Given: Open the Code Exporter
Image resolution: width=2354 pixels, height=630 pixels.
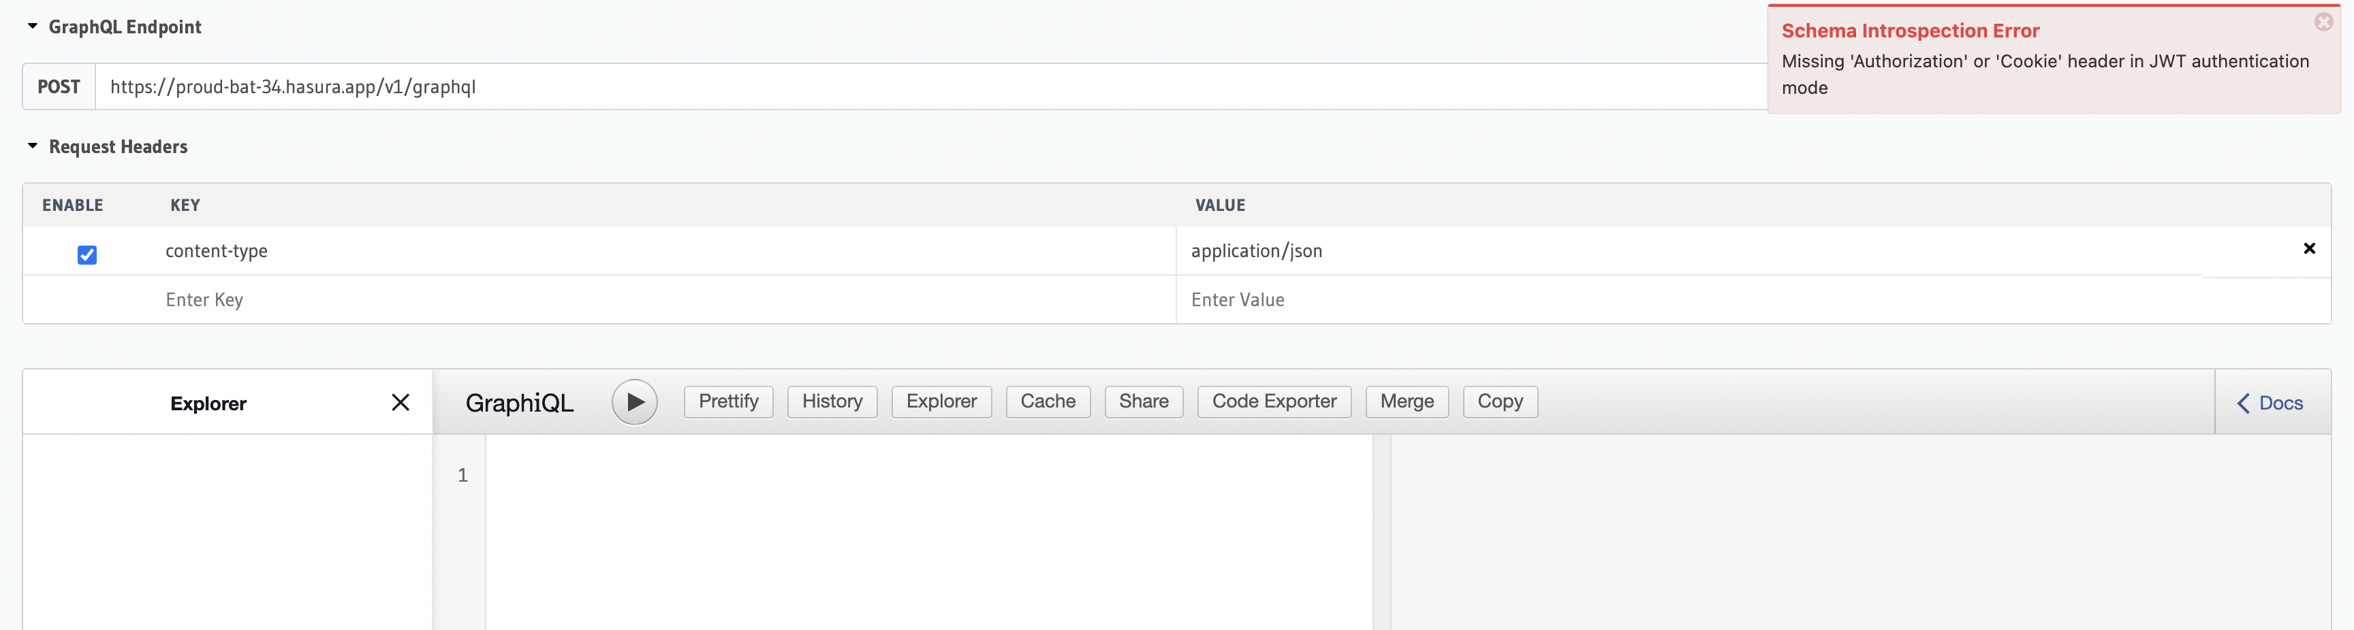Looking at the screenshot, I should pos(1273,401).
